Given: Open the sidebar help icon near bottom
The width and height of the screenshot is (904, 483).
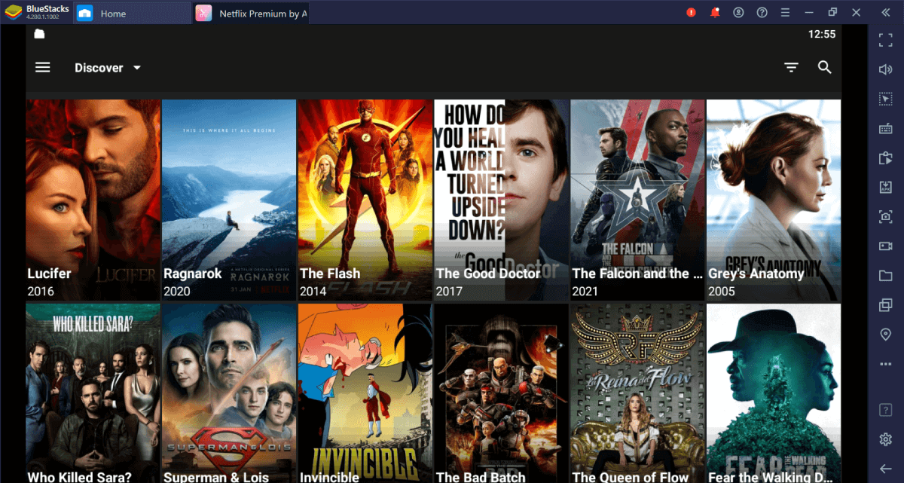Looking at the screenshot, I should tap(886, 410).
